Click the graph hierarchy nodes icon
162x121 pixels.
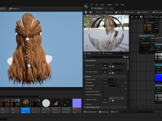click(141, 17)
